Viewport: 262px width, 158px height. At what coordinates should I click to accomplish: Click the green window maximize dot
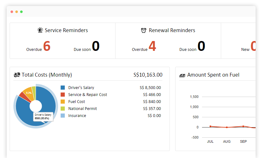[x=21, y=12]
